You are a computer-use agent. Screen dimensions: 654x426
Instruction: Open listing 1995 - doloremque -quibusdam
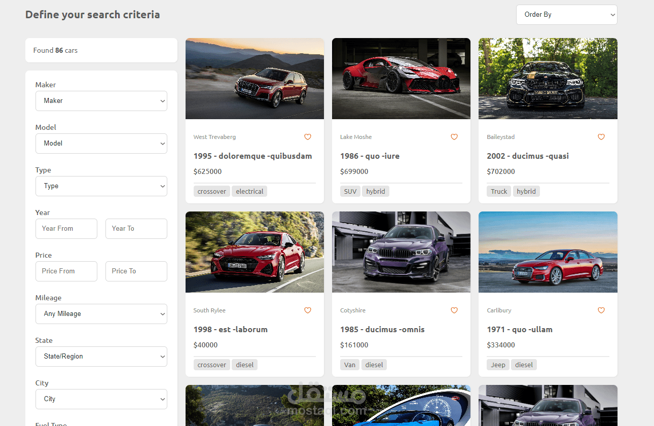pyautogui.click(x=252, y=156)
